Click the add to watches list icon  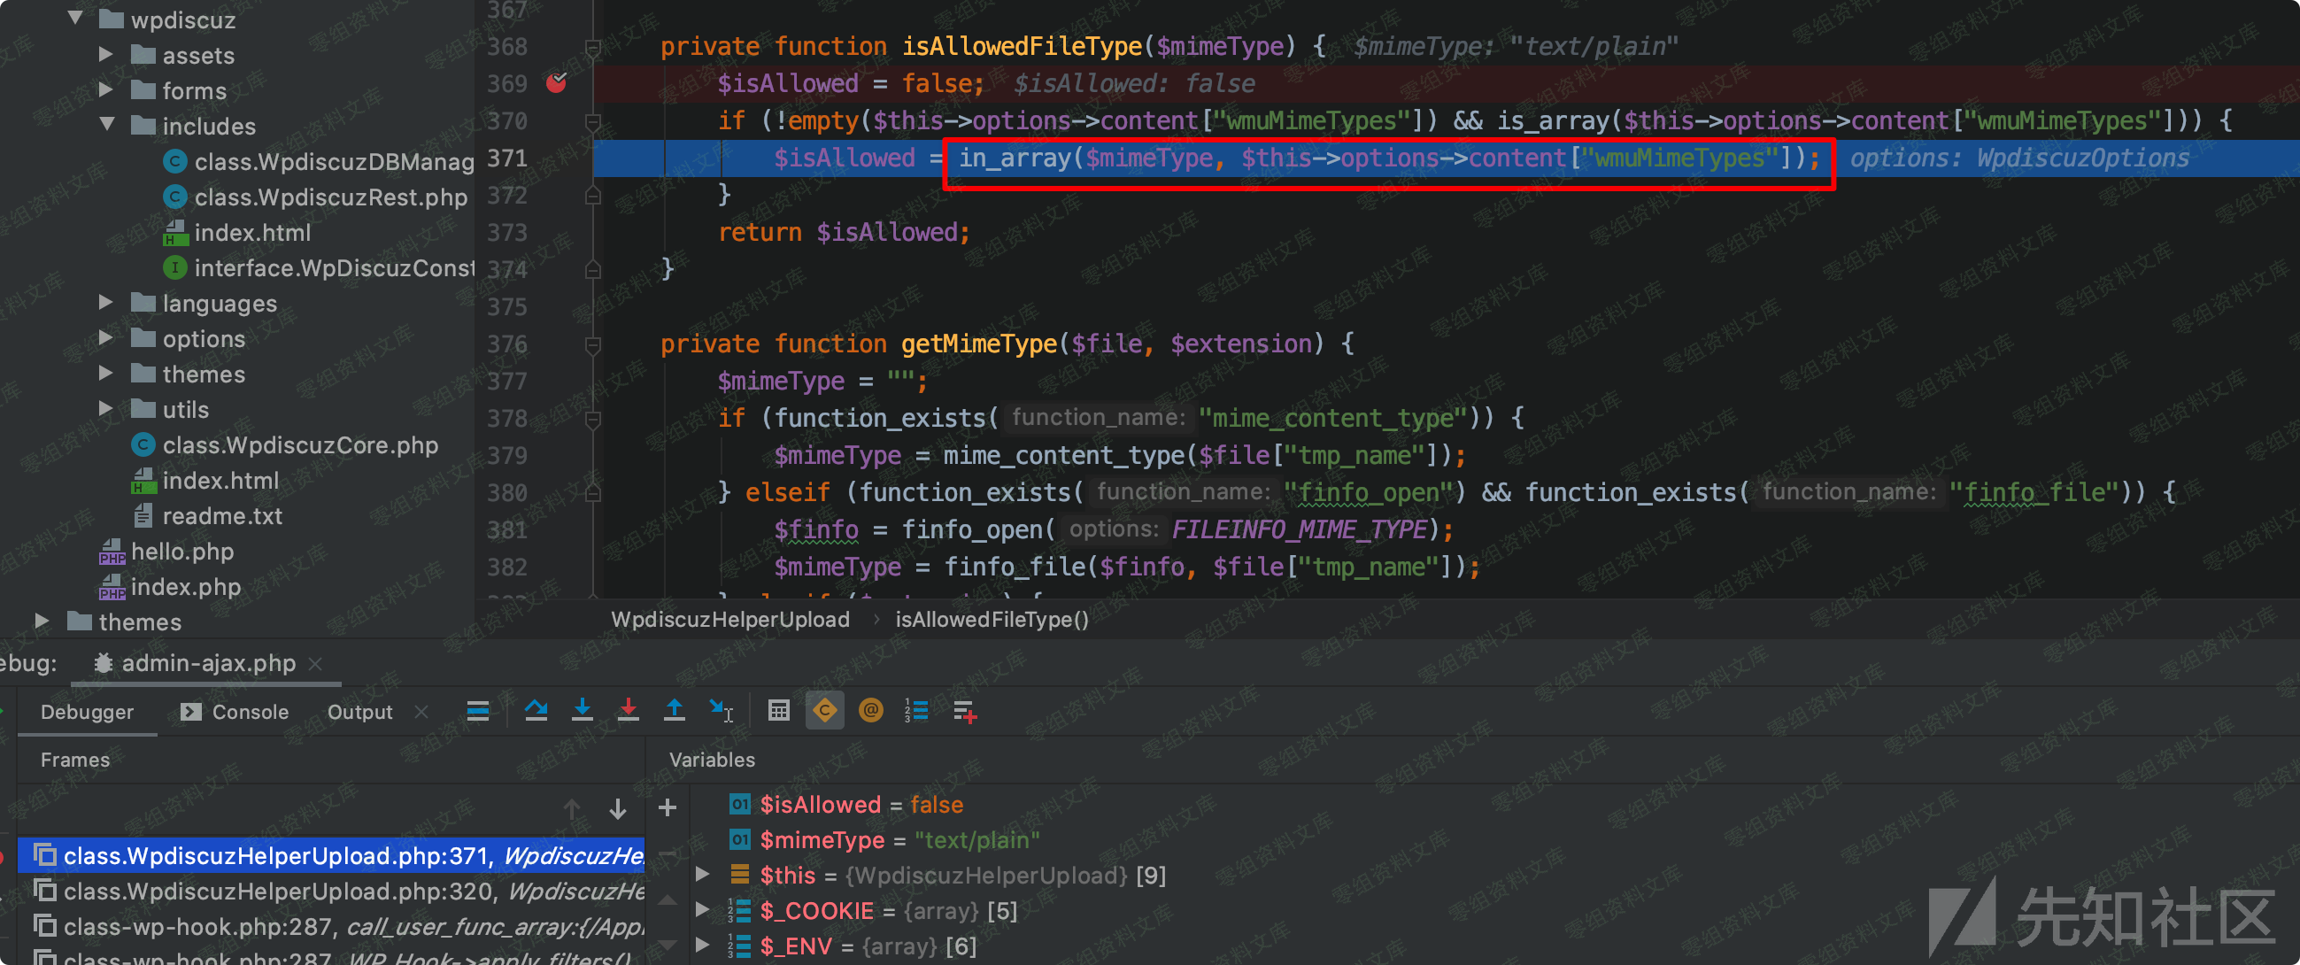[x=964, y=711]
